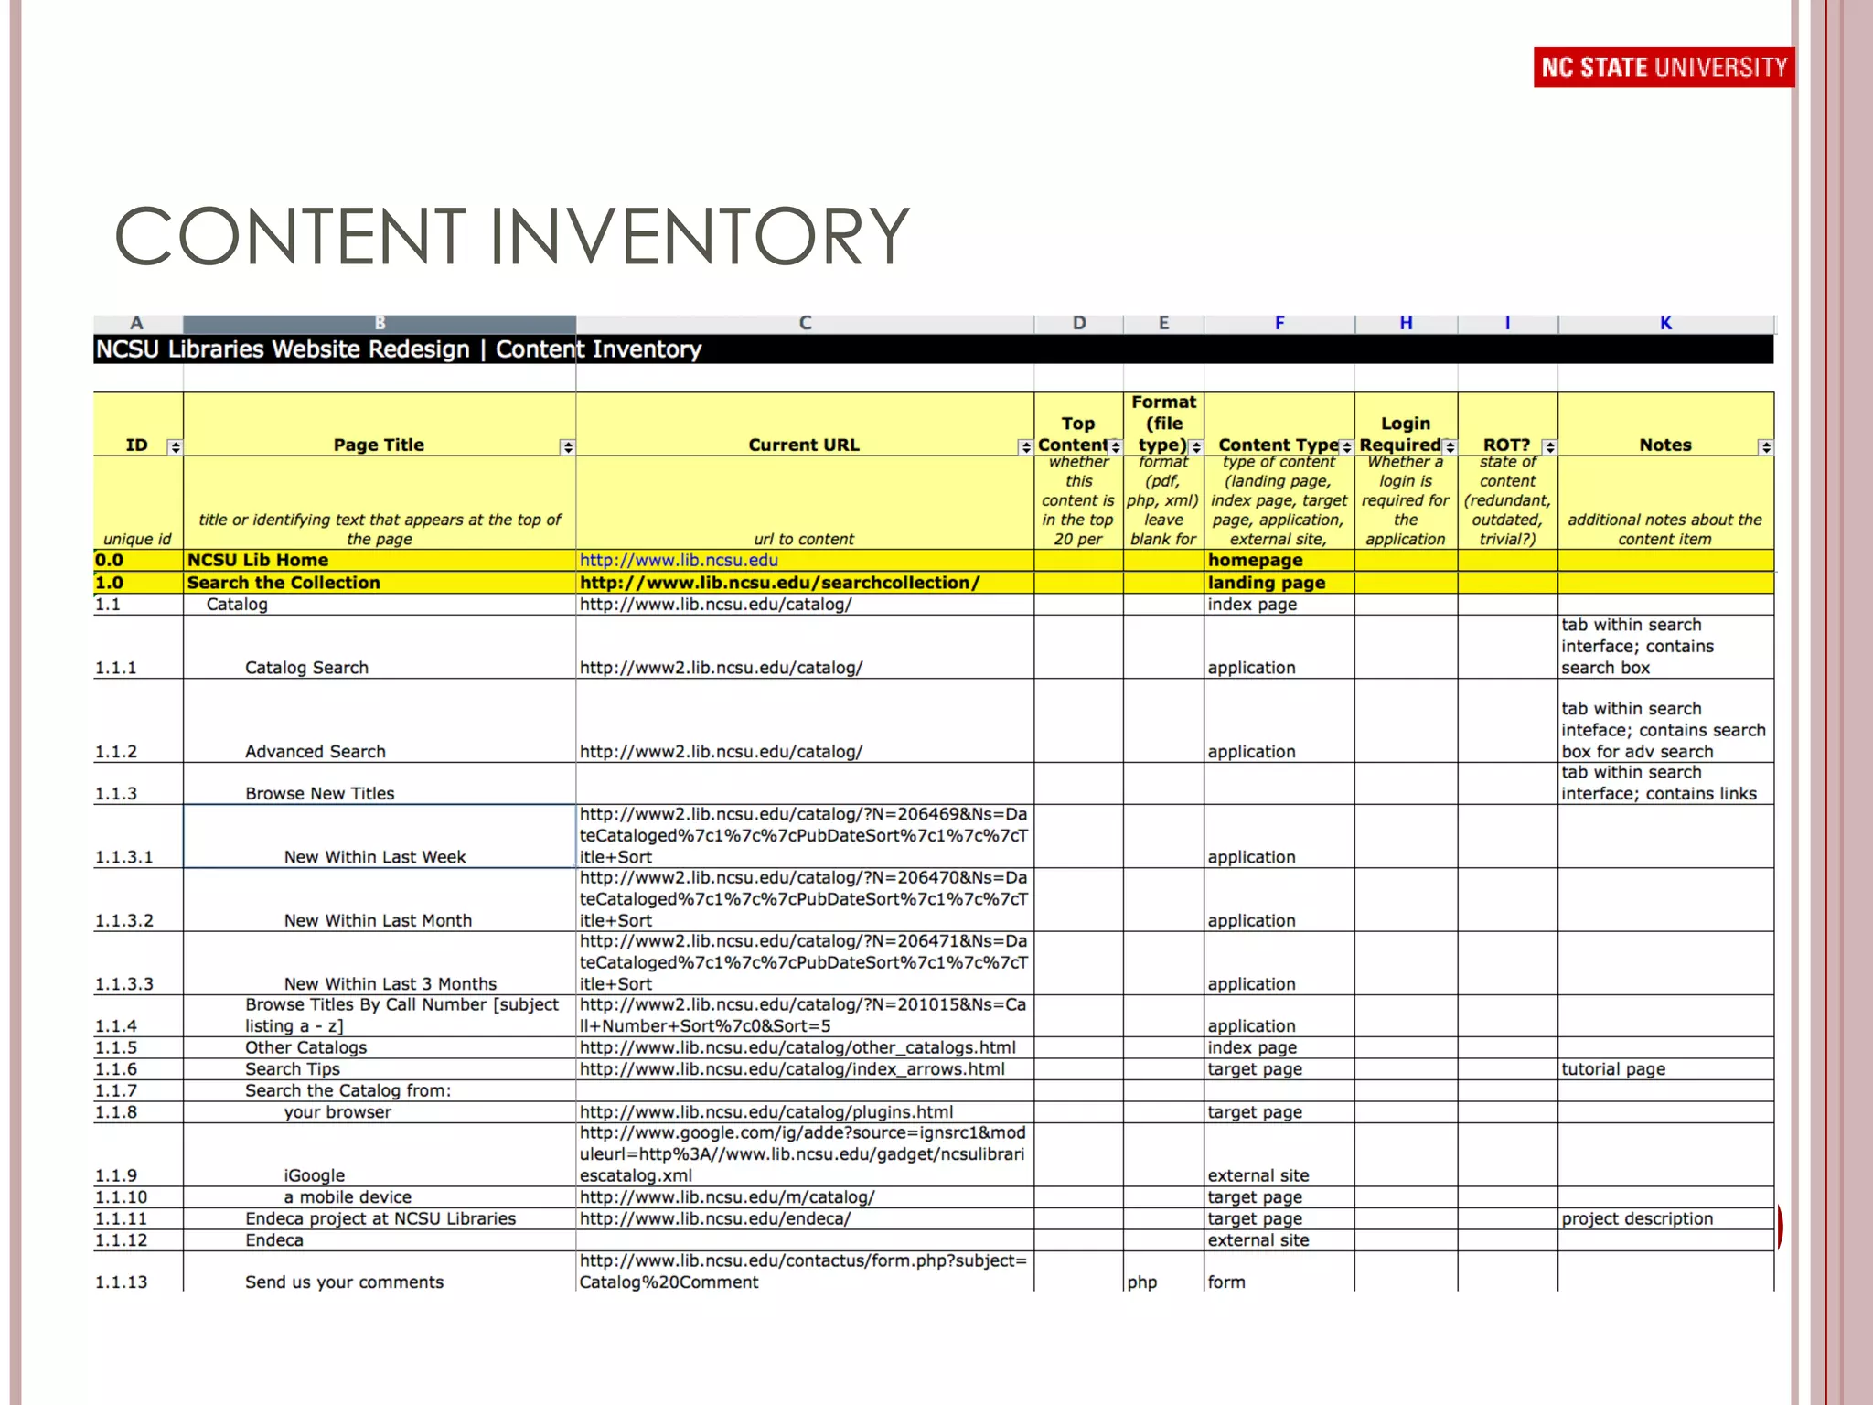Screen dimensions: 1873x1405
Task: Click the 'NCSU Lib Home' cell
Action: [x=380, y=560]
